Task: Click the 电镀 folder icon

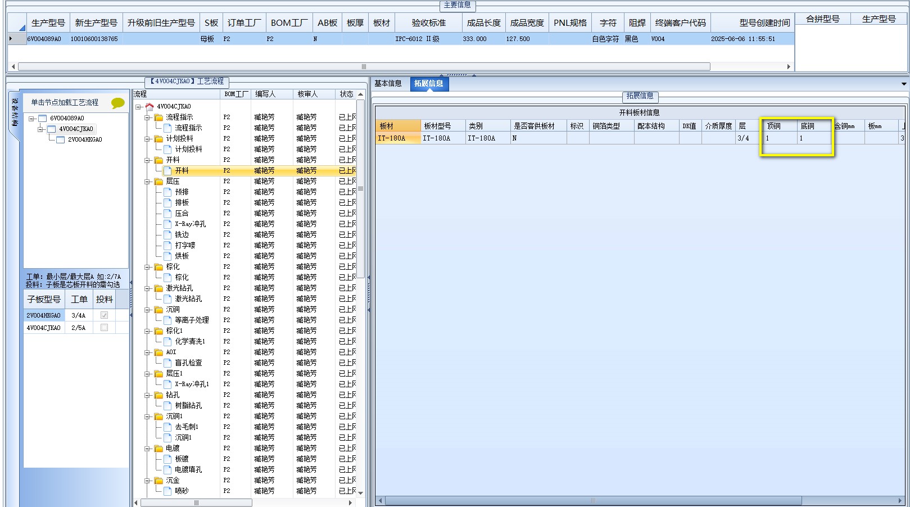Action: (x=159, y=448)
